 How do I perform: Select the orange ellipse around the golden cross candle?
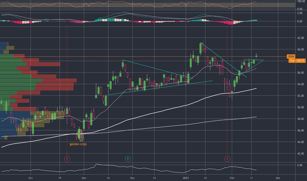[80, 135]
